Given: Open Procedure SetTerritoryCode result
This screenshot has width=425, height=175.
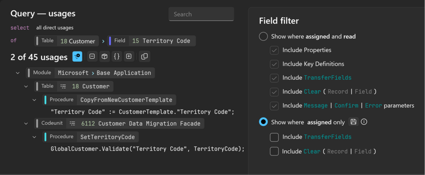Looking at the screenshot, I should click(x=90, y=137).
